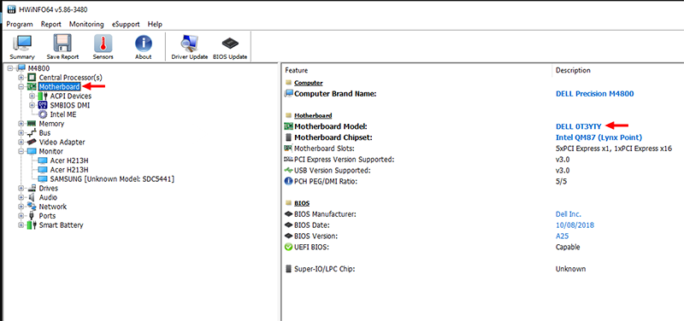Click the Bus tree icon

tap(32, 133)
